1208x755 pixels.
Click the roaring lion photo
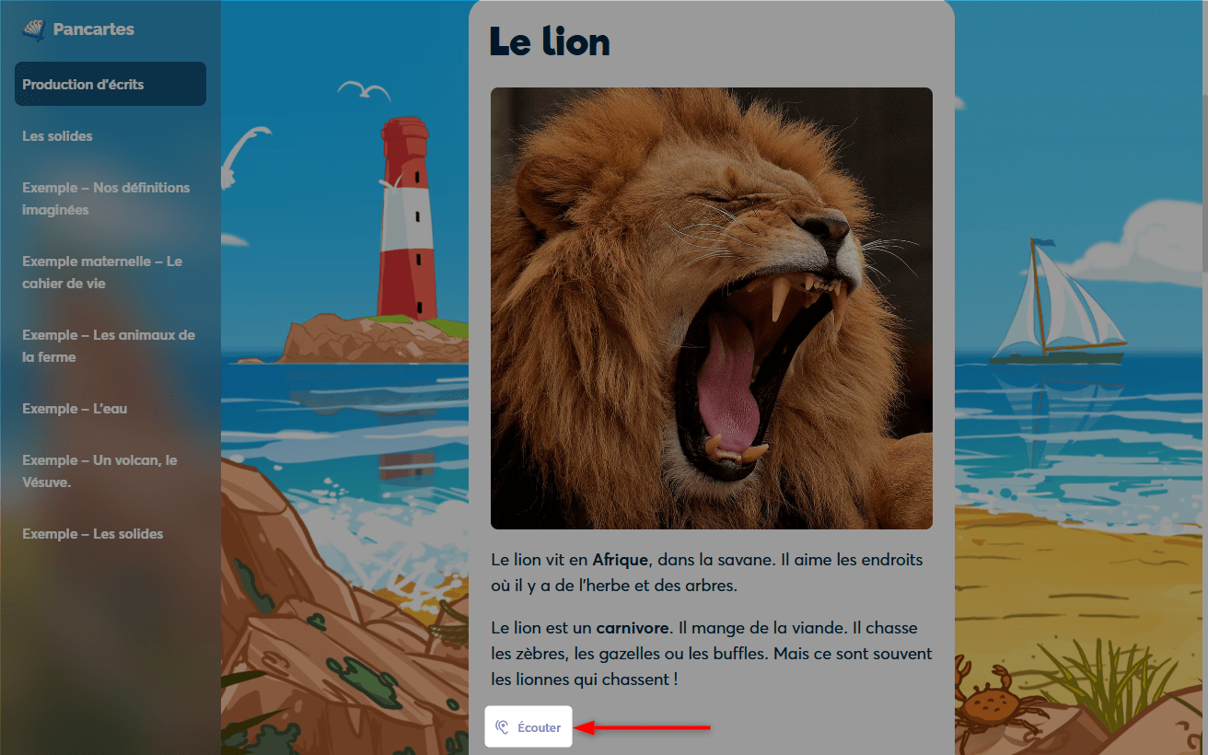[x=712, y=308]
